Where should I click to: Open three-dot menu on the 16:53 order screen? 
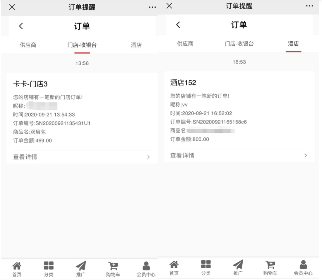(x=309, y=6)
